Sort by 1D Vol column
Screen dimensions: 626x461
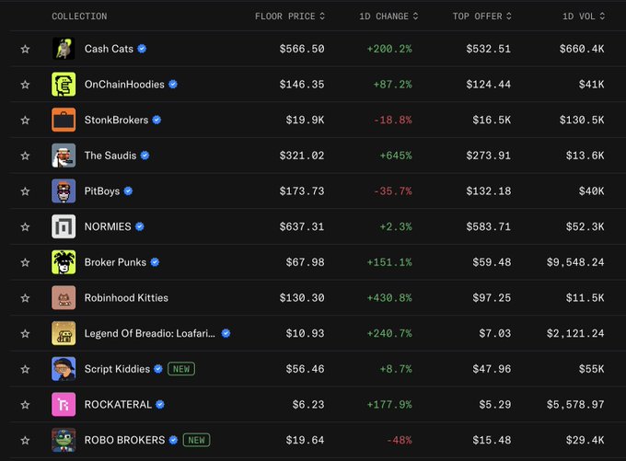tap(584, 17)
